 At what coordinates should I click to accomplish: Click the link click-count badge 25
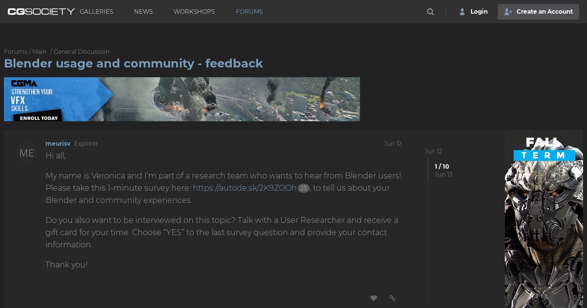click(304, 188)
